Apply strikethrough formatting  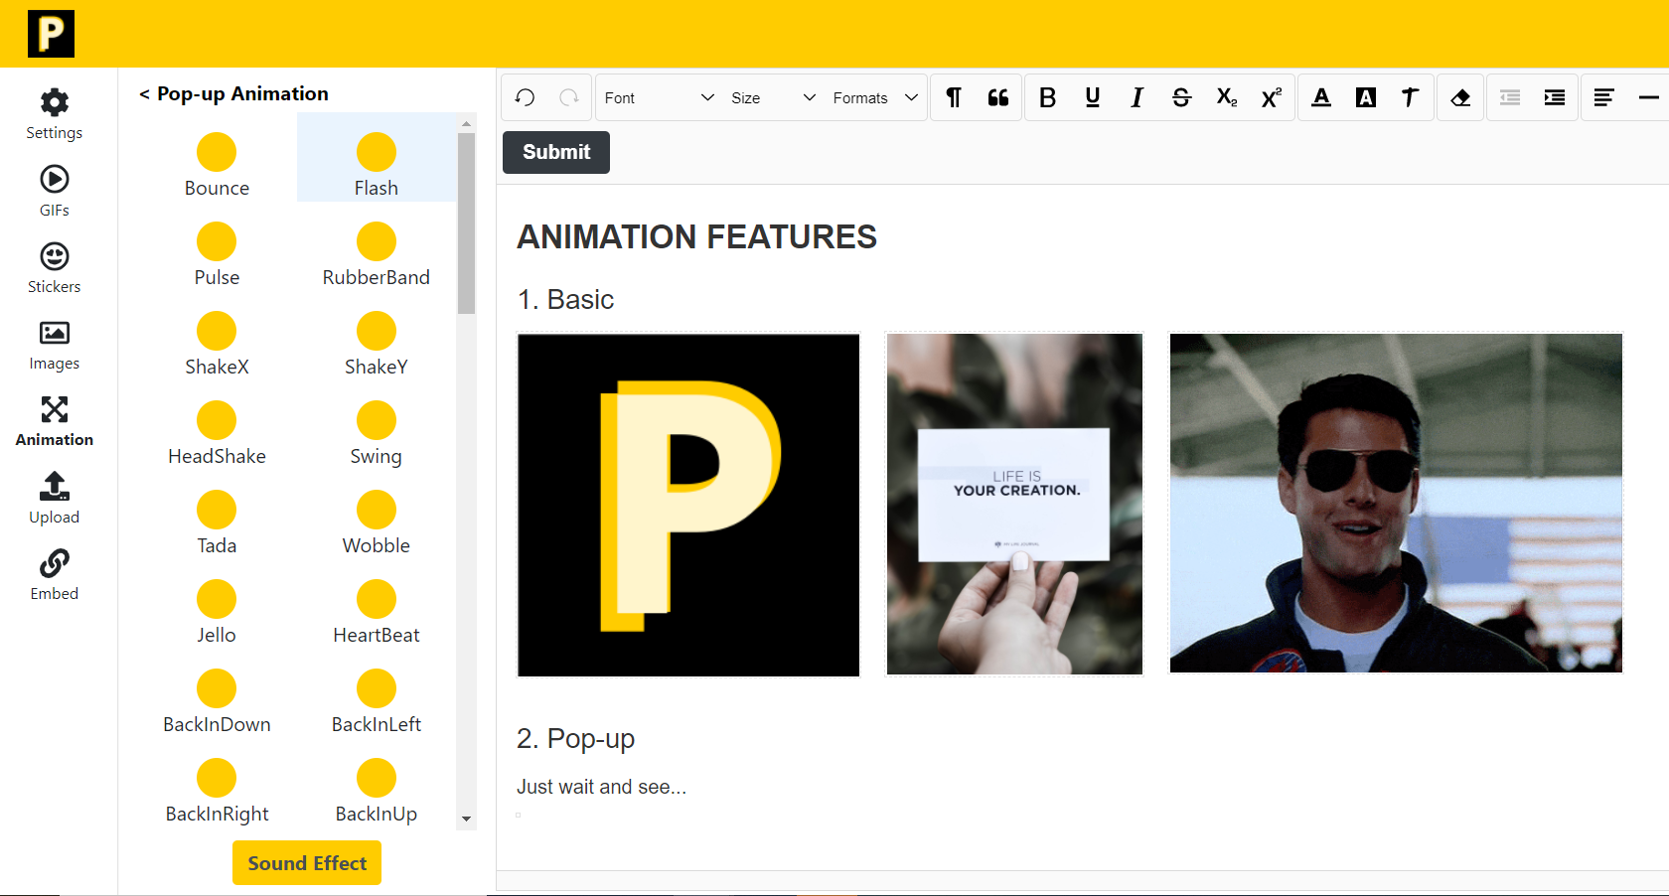[1181, 97]
